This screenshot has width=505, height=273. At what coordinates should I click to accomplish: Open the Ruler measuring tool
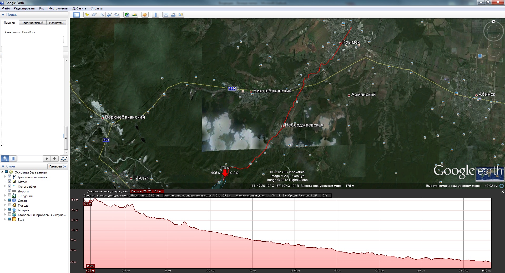point(155,15)
